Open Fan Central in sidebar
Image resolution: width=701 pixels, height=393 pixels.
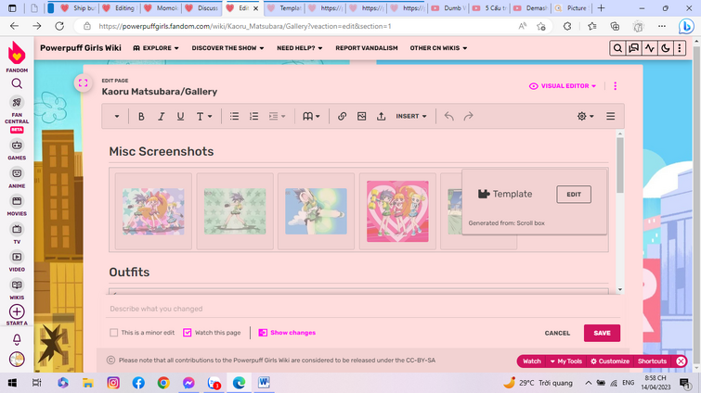pos(17,115)
